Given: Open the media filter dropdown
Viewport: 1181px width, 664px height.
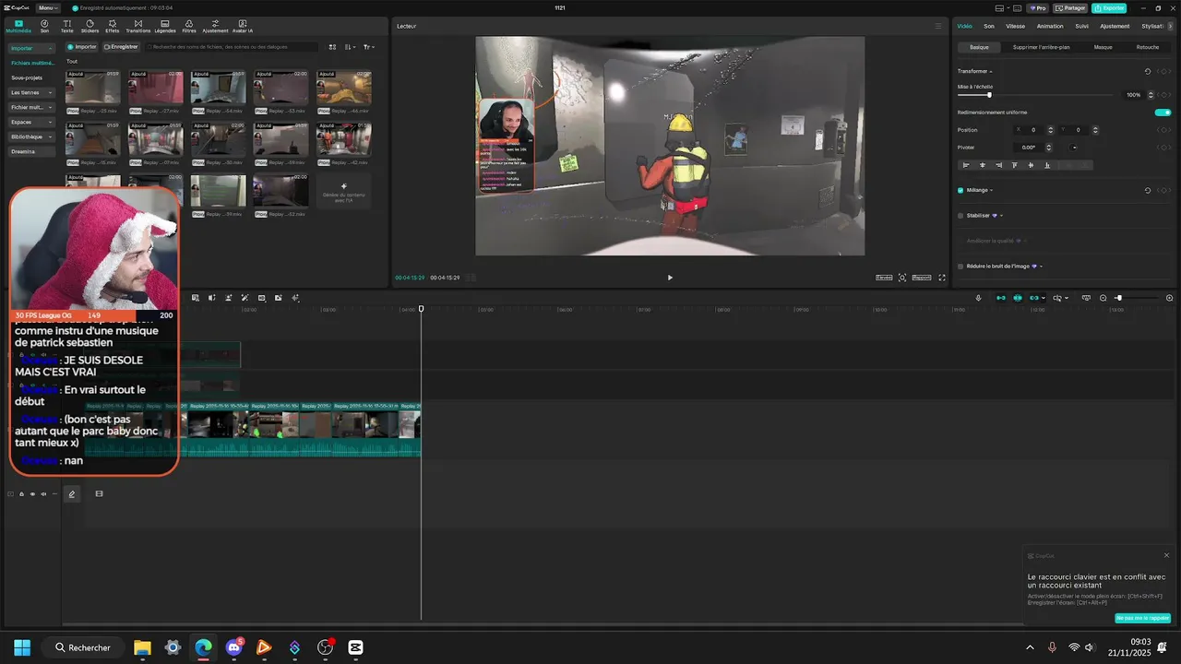Looking at the screenshot, I should [369, 46].
